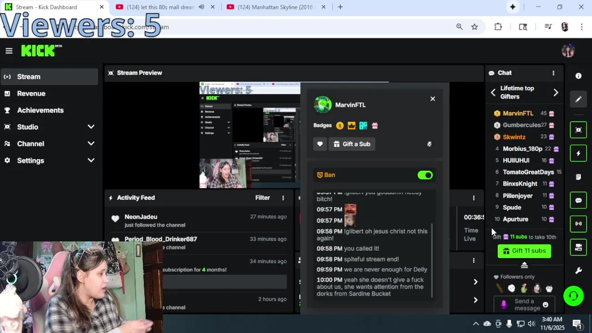Image resolution: width=592 pixels, height=333 pixels.
Task: Show next leaderboard with right chevron
Action: tap(555, 92)
